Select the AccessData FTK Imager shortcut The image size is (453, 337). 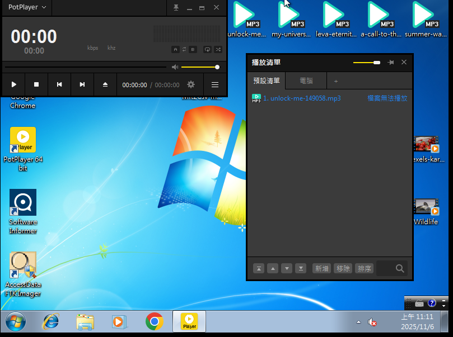click(x=23, y=274)
